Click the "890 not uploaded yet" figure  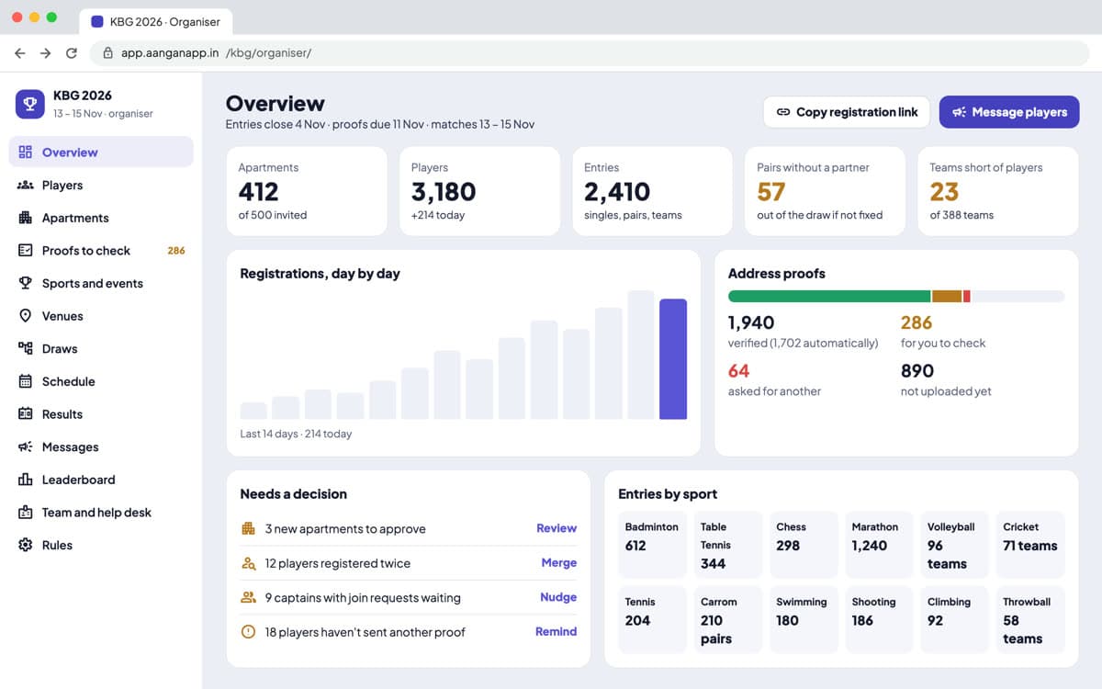[946, 380]
